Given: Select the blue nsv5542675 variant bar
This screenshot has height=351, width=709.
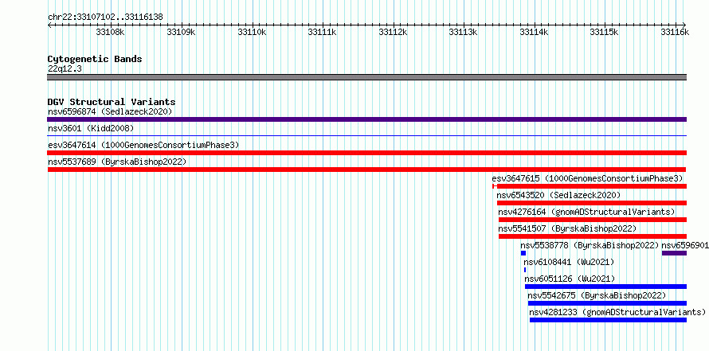Looking at the screenshot, I should tap(607, 303).
